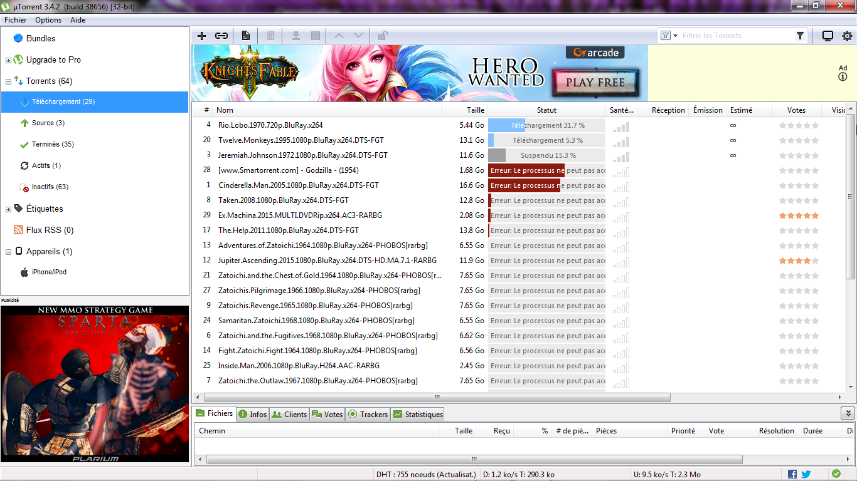Image resolution: width=857 pixels, height=481 pixels.
Task: Sort torrents by Statut column header
Action: pos(546,110)
